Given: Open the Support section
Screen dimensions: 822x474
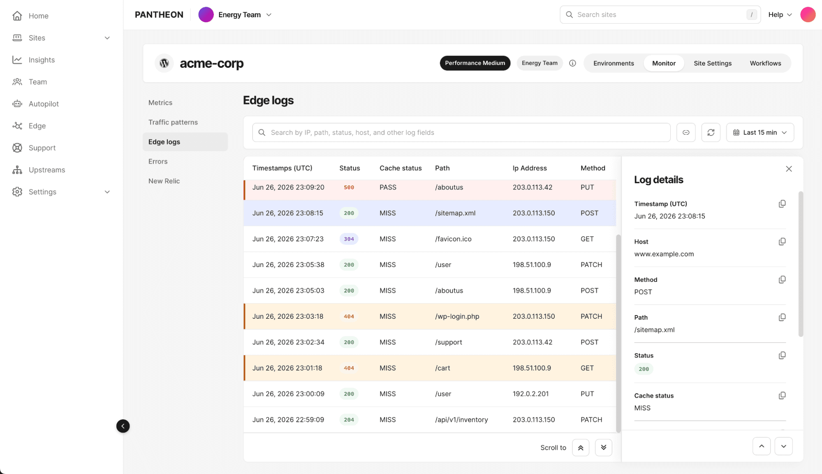Looking at the screenshot, I should pos(34,148).
